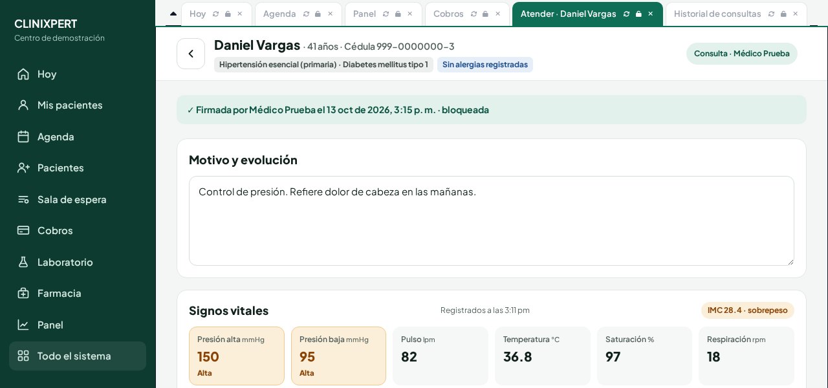This screenshot has width=828, height=388.
Task: Toggle lock on Atender · Daniel Vargas tab
Action: click(x=638, y=14)
